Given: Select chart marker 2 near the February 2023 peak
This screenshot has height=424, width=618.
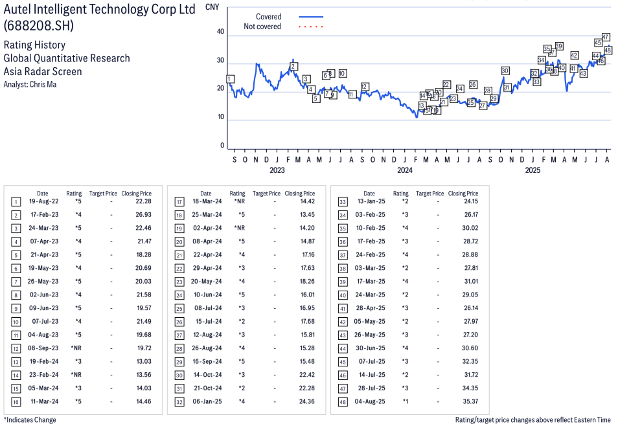Looking at the screenshot, I should [293, 67].
